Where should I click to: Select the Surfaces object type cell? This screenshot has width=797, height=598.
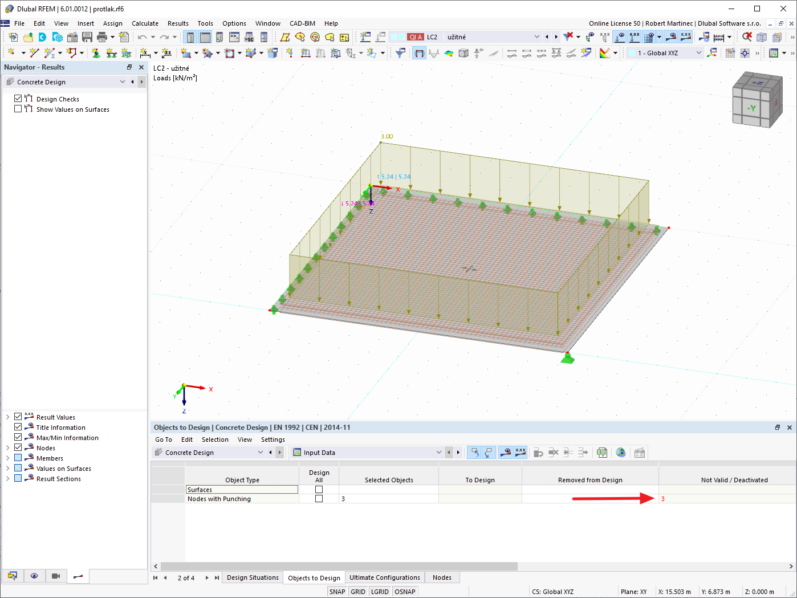tap(242, 490)
